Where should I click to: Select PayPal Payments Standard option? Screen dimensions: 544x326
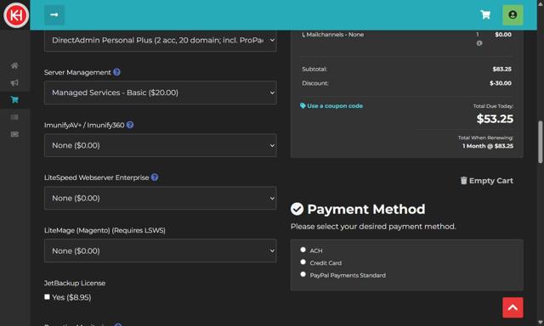tap(303, 274)
